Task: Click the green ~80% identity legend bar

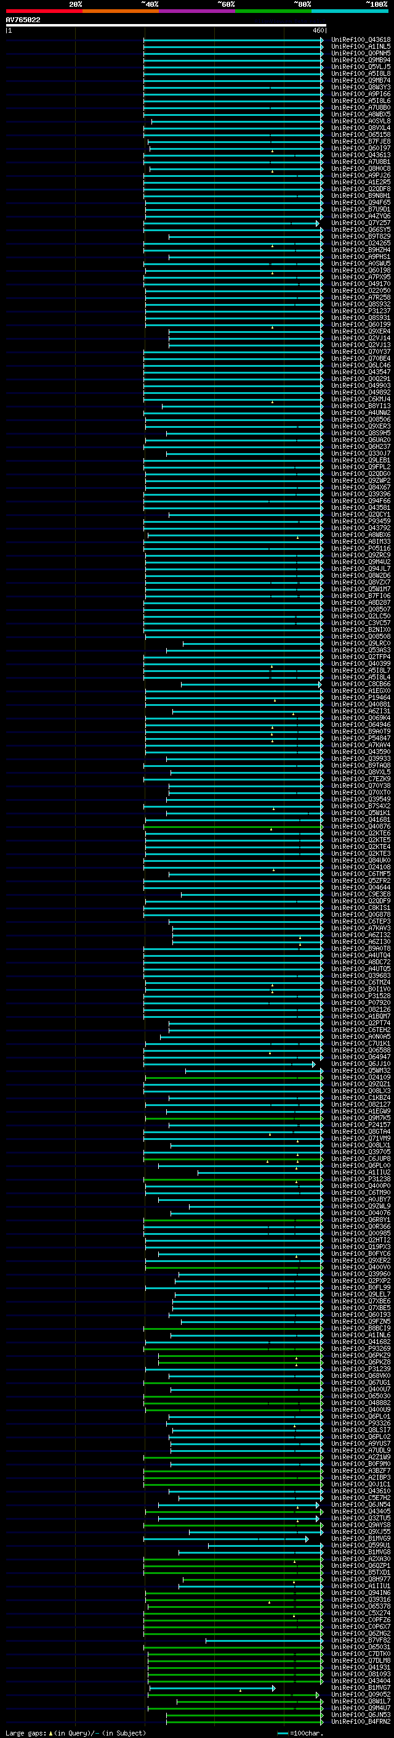Action: click(273, 11)
